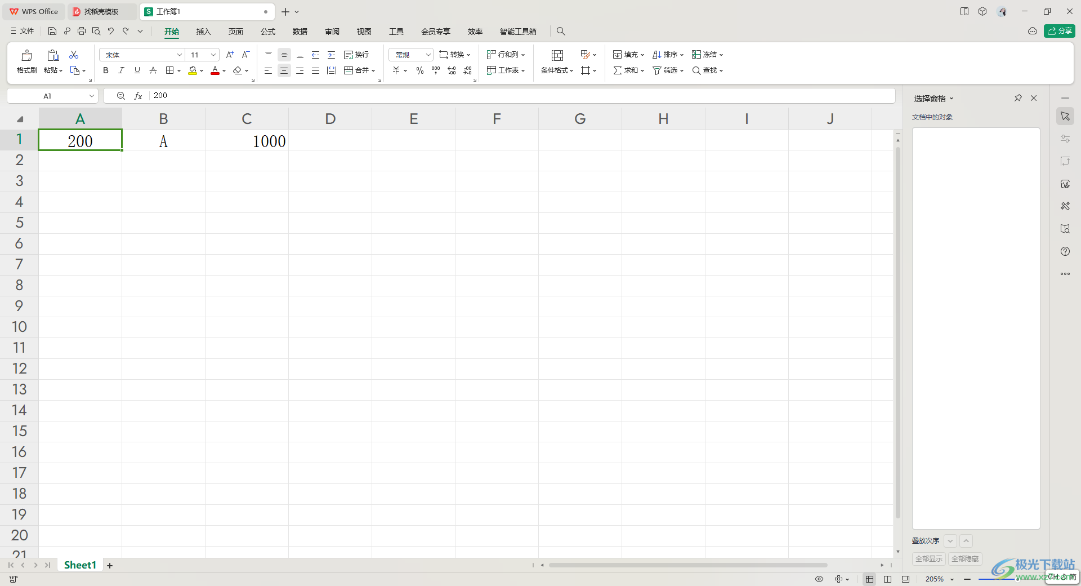Expand the Name Box dropdown arrow
Viewport: 1081px width, 586px height.
click(91, 96)
